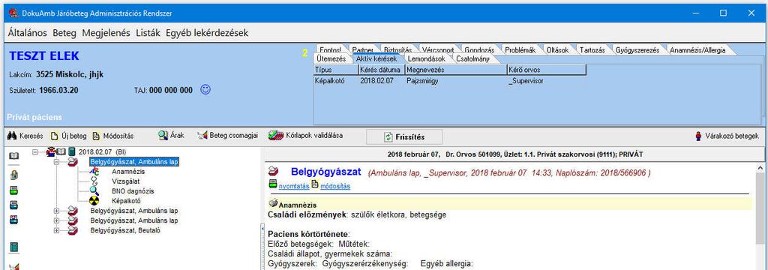Switch to the Partner tab
Image resolution: width=768 pixels, height=270 pixels.
[363, 50]
